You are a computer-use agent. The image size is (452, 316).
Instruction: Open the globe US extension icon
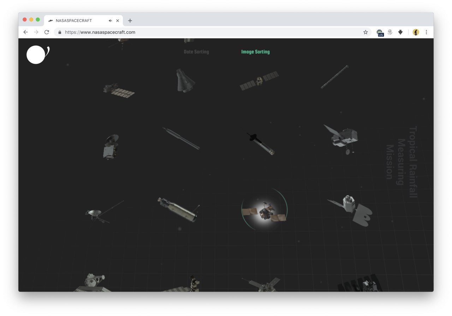pyautogui.click(x=380, y=32)
